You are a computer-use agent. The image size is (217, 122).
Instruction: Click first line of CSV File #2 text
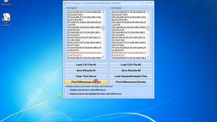pyautogui.click(x=129, y=14)
